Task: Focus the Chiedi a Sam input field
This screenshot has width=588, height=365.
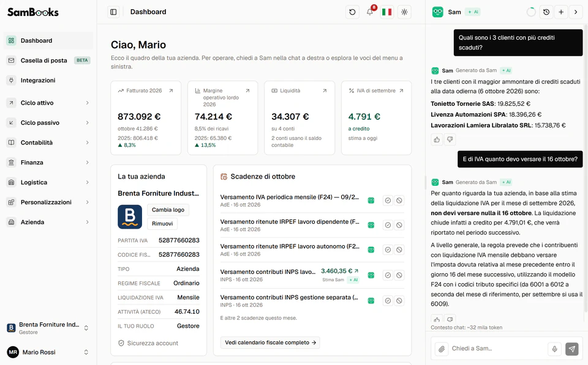Action: pyautogui.click(x=497, y=348)
